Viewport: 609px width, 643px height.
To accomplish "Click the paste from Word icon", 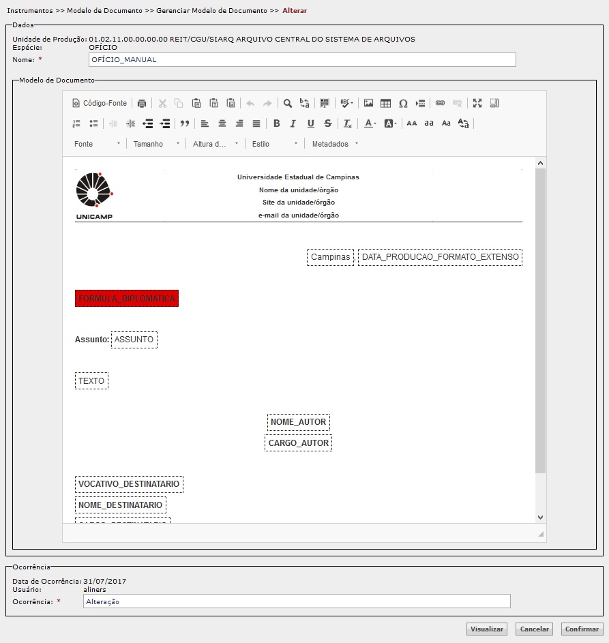I will pyautogui.click(x=231, y=104).
